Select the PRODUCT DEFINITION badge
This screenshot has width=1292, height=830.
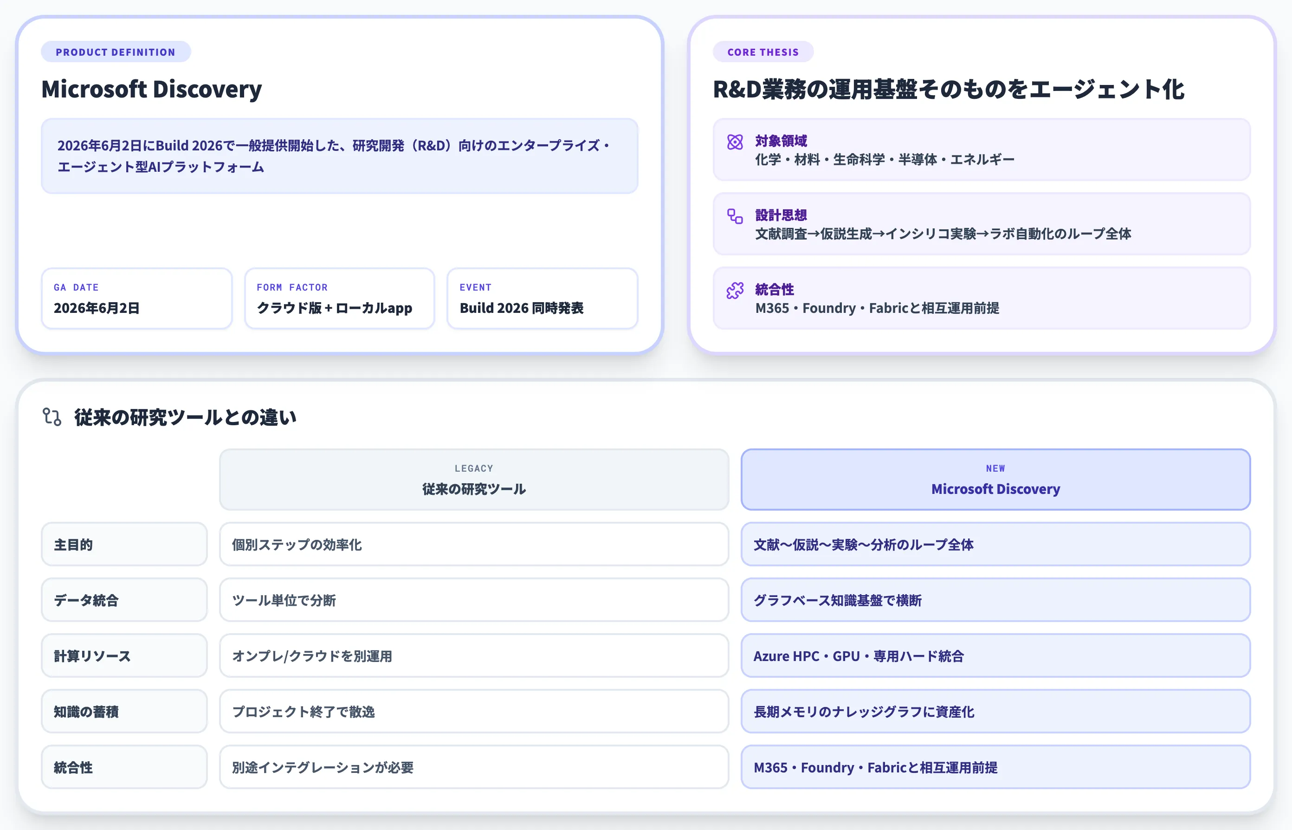point(116,52)
